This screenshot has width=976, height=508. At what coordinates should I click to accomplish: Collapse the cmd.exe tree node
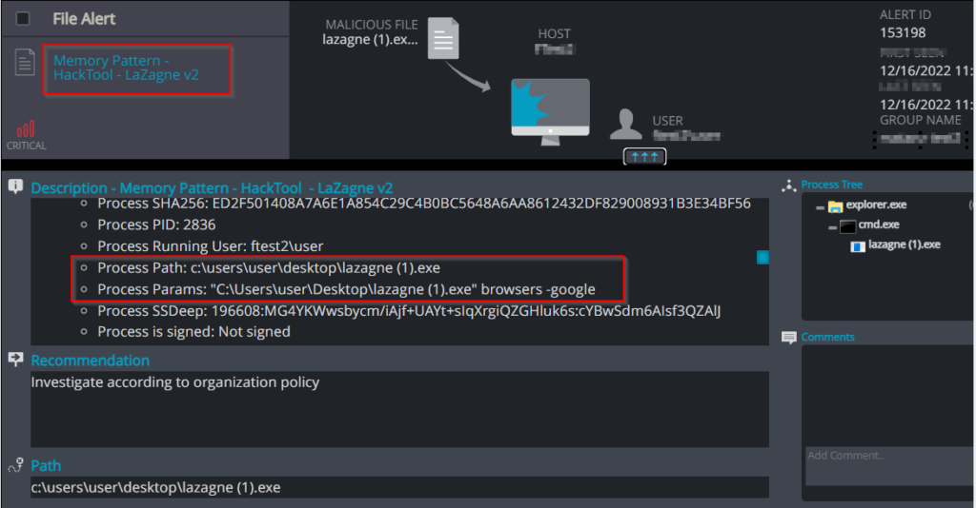click(832, 228)
